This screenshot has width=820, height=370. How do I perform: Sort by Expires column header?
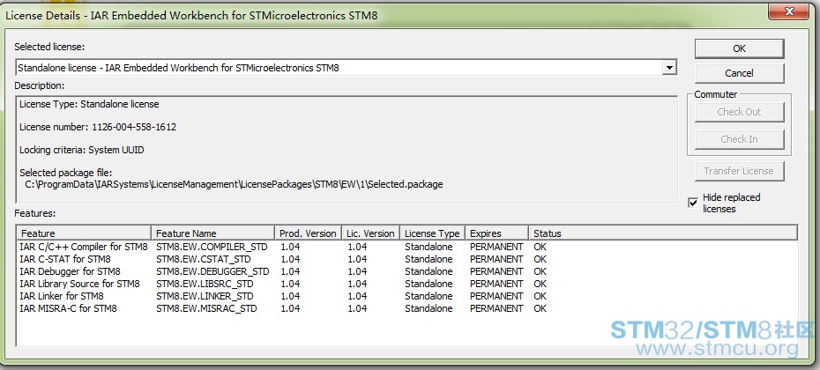[x=496, y=233]
